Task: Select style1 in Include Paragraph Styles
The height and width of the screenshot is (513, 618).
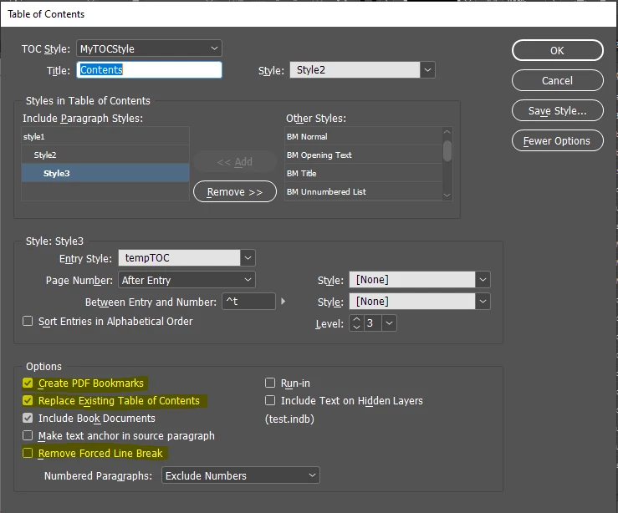Action: pyautogui.click(x=105, y=137)
